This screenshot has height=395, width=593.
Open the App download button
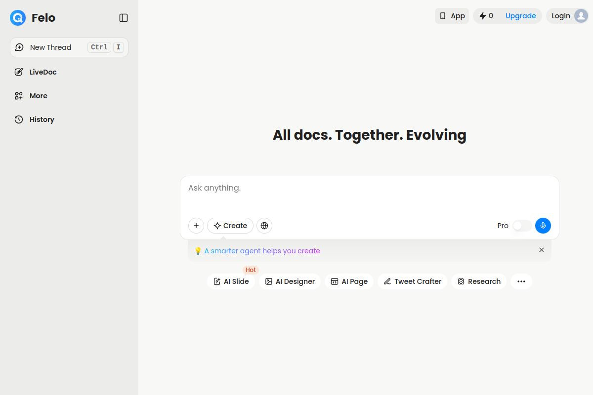pyautogui.click(x=452, y=16)
